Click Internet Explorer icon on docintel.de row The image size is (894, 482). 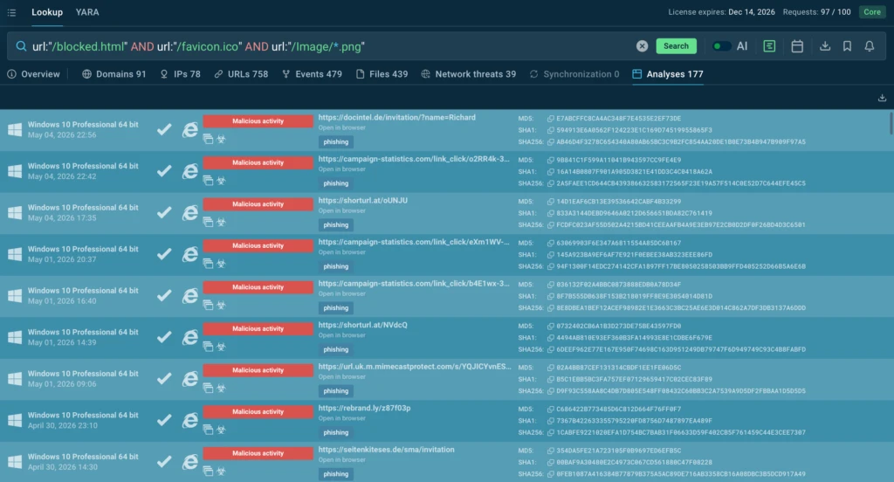(x=189, y=130)
